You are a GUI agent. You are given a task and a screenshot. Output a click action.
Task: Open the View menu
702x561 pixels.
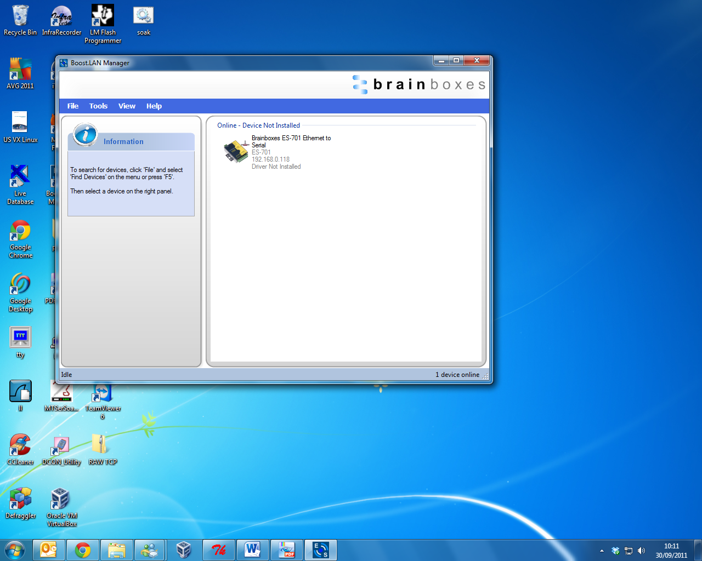(x=127, y=106)
